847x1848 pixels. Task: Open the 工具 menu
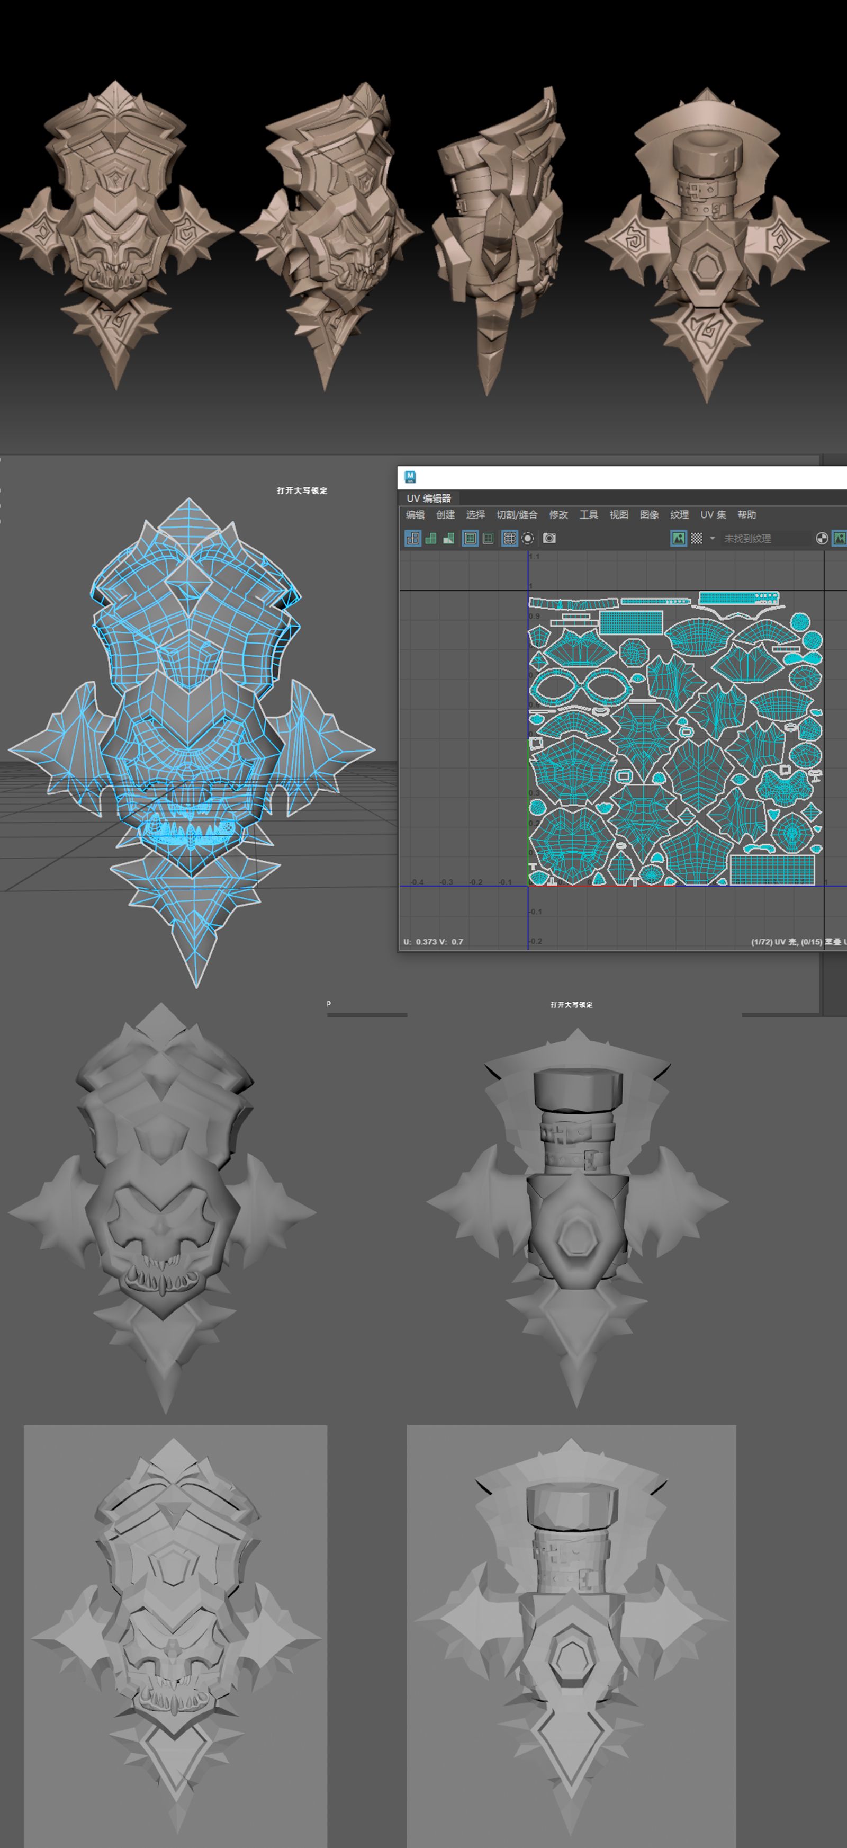click(589, 515)
